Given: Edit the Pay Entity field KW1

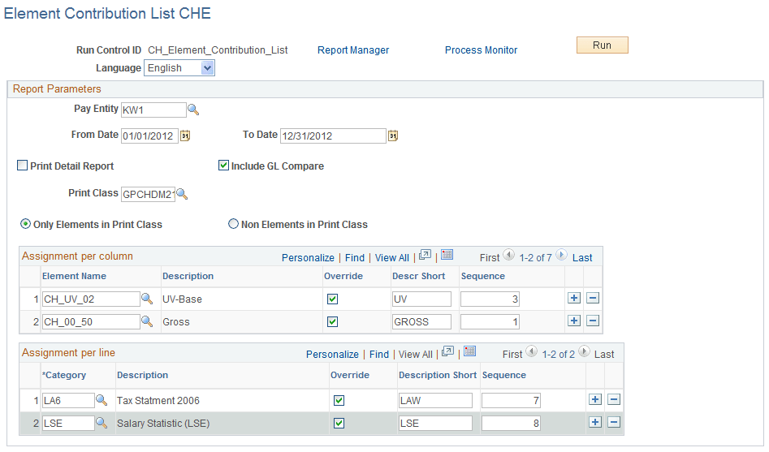Looking at the screenshot, I should 154,110.
